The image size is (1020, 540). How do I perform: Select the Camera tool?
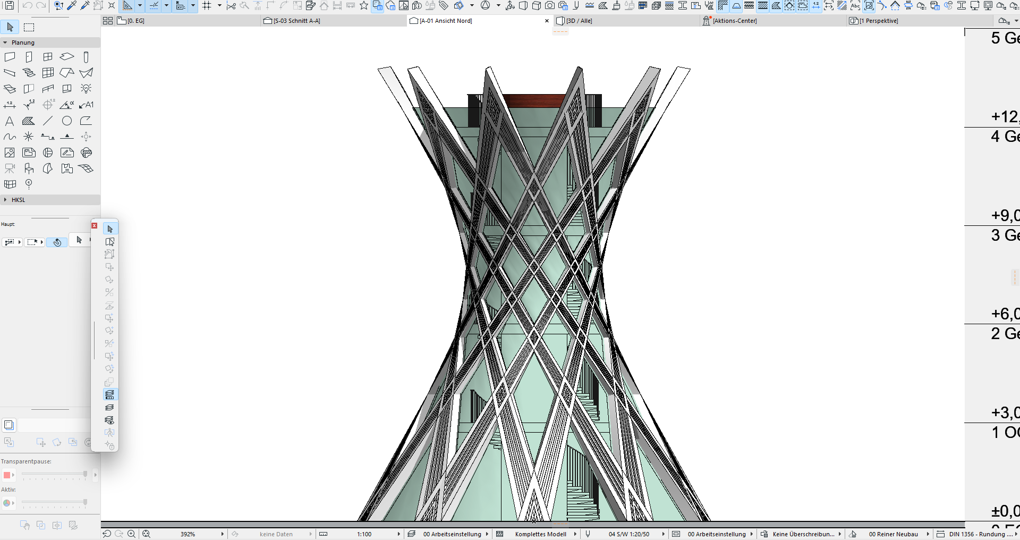point(10,168)
